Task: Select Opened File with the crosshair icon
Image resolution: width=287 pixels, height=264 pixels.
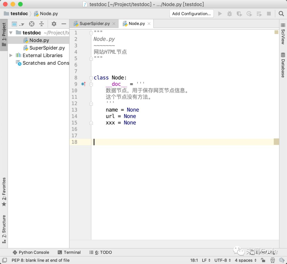Action: [32, 24]
